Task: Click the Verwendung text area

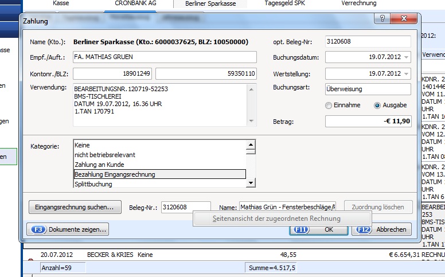Action: coord(161,105)
